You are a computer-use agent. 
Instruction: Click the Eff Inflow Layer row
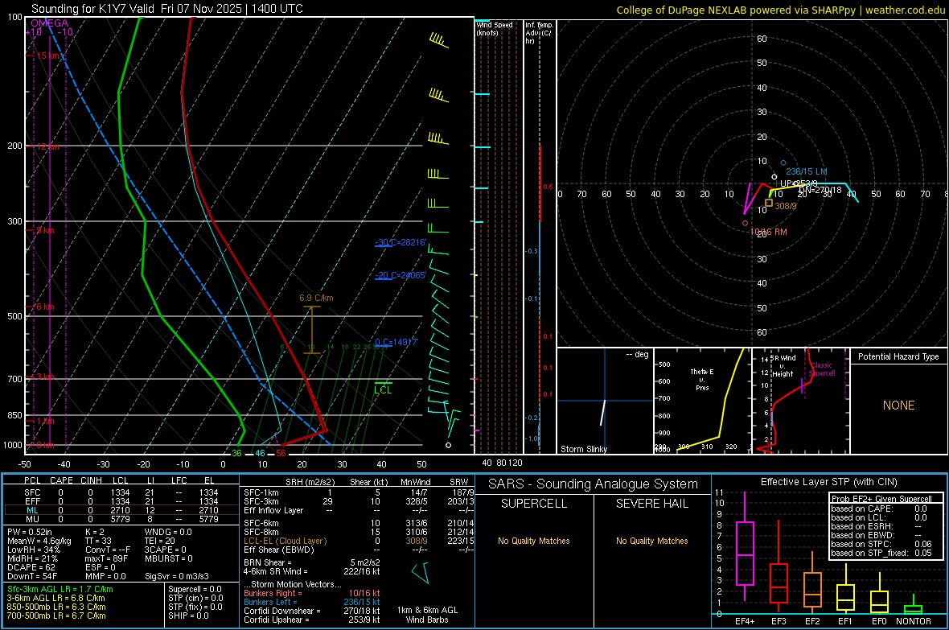[359, 511]
